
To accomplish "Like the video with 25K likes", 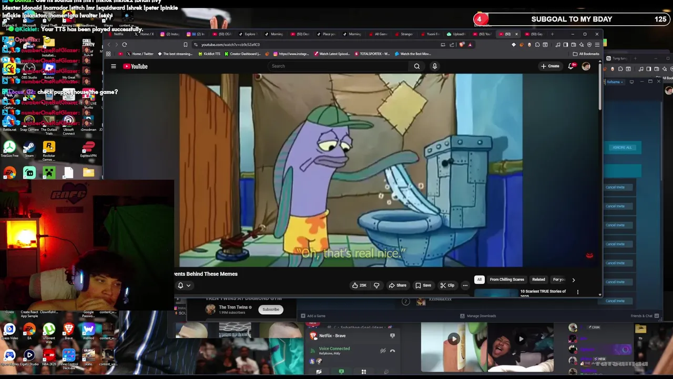I will (x=360, y=286).
